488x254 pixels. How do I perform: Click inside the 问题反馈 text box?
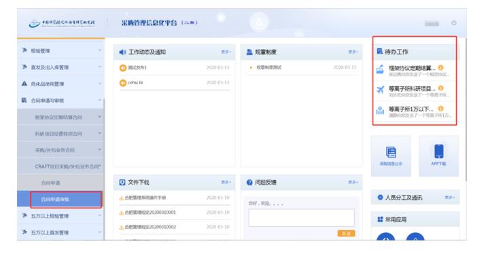(301, 217)
